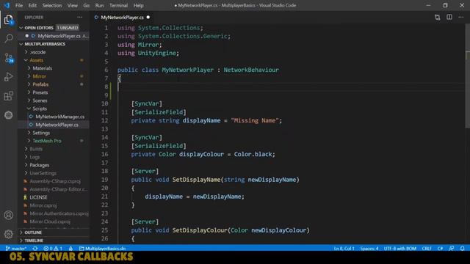Open the Manage settings gear
470x264 pixels.
[x=8, y=234]
